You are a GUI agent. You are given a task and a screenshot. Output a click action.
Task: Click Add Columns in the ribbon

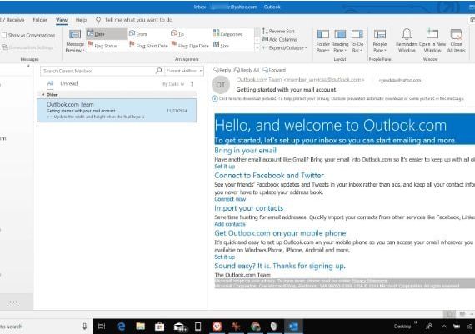(279, 39)
